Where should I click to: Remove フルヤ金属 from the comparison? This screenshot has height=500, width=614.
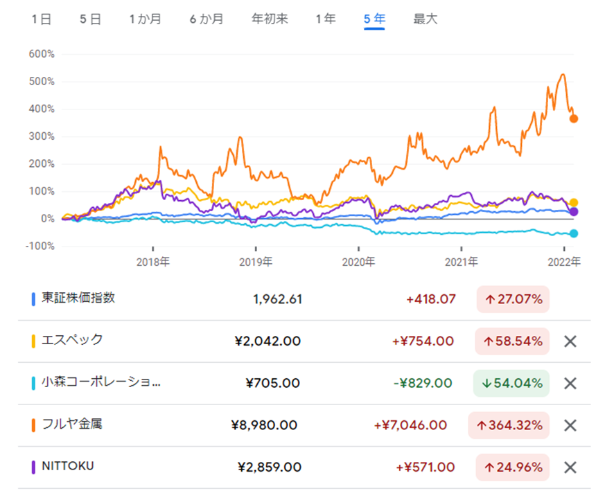pyautogui.click(x=570, y=425)
